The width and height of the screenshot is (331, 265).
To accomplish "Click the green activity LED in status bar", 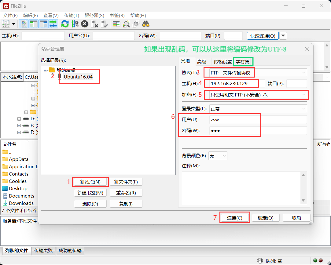I will pyautogui.click(x=315, y=260).
